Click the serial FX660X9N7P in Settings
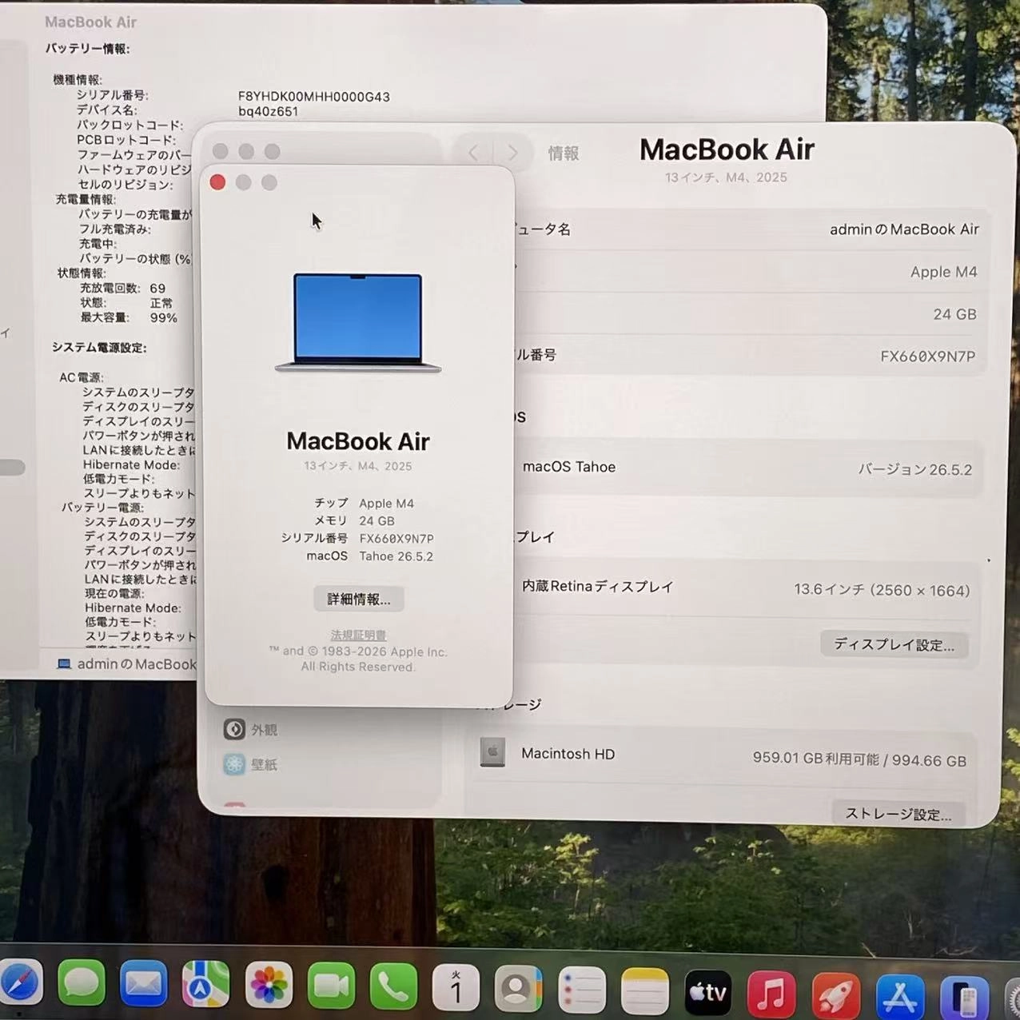Image resolution: width=1020 pixels, height=1020 pixels. pos(927,357)
